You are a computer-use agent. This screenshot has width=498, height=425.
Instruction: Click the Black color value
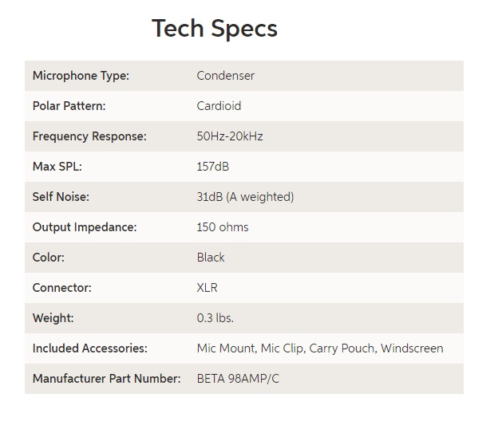(x=211, y=258)
